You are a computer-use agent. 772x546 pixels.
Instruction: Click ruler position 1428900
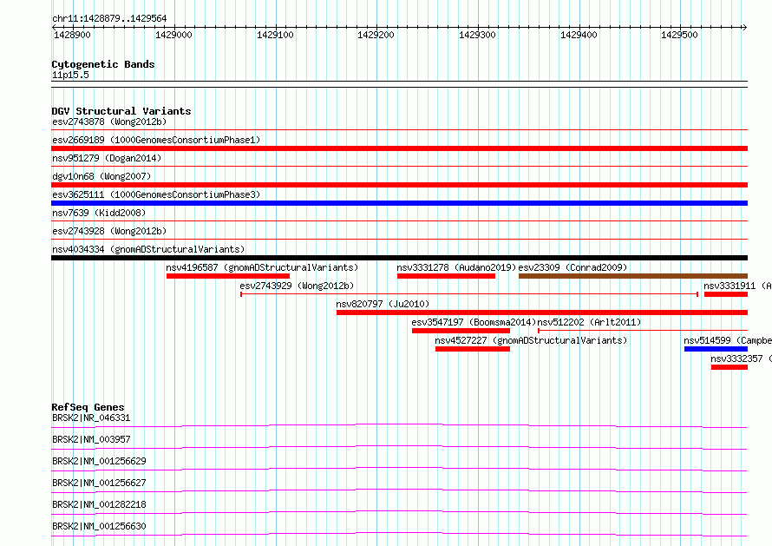[72, 35]
